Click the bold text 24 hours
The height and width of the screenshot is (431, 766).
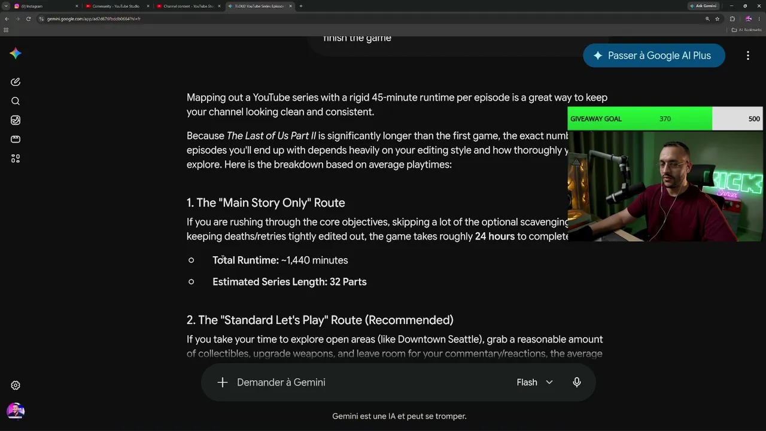(x=495, y=236)
